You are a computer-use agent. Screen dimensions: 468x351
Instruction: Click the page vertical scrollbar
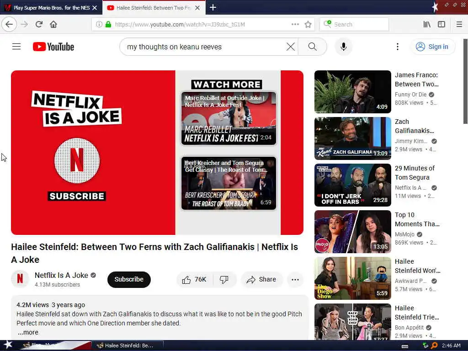click(x=465, y=81)
